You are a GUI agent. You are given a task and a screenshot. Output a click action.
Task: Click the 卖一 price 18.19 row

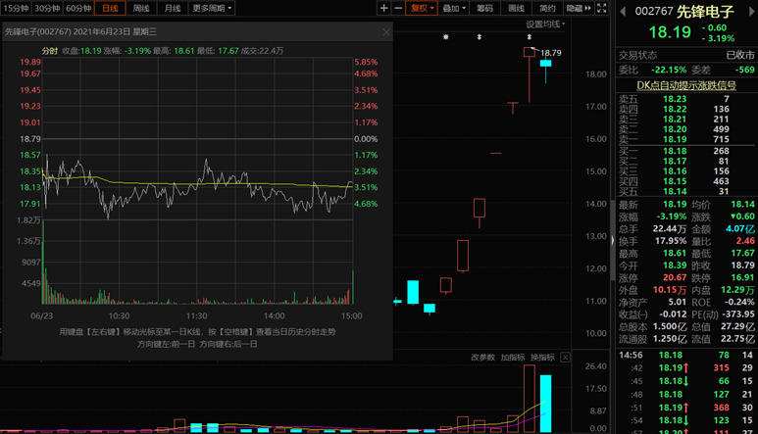pos(686,139)
